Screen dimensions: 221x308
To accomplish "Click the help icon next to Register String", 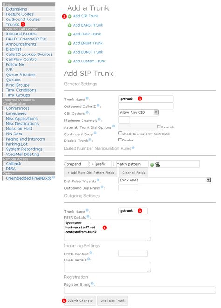I will (92, 283).
